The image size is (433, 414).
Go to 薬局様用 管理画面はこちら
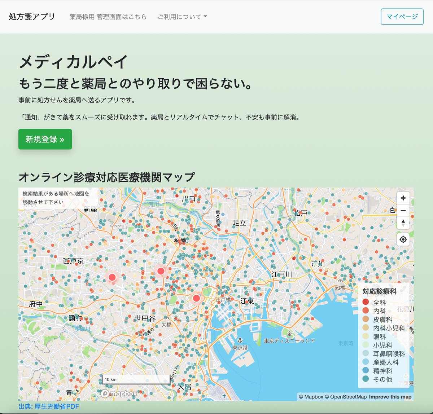point(108,17)
